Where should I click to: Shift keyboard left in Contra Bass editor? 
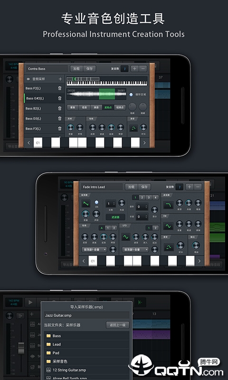[x=28, y=143]
